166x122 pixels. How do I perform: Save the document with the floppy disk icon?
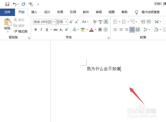point(7,4)
